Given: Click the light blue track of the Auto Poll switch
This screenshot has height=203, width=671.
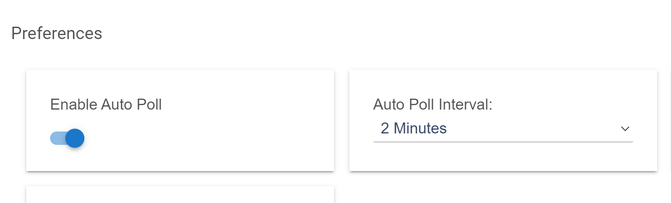Looking at the screenshot, I should (x=56, y=139).
